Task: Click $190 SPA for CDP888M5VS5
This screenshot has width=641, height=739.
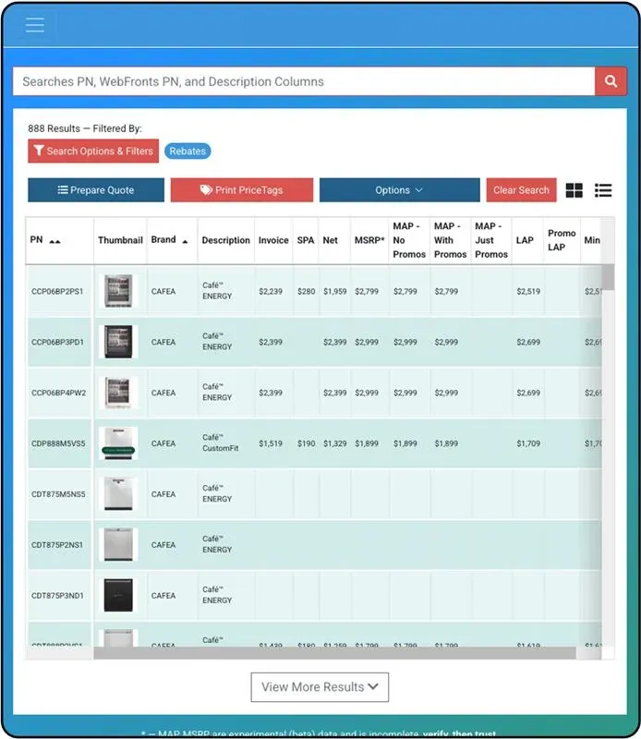Action: coord(307,443)
